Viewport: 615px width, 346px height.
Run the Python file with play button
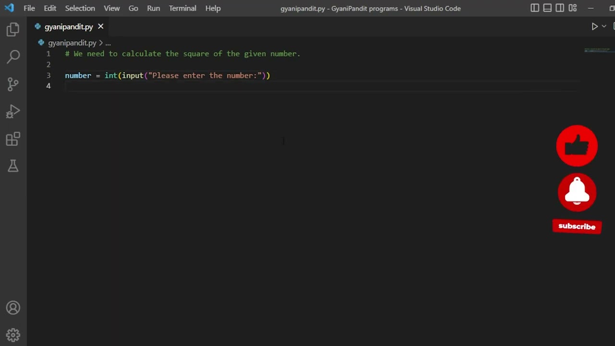(x=594, y=26)
